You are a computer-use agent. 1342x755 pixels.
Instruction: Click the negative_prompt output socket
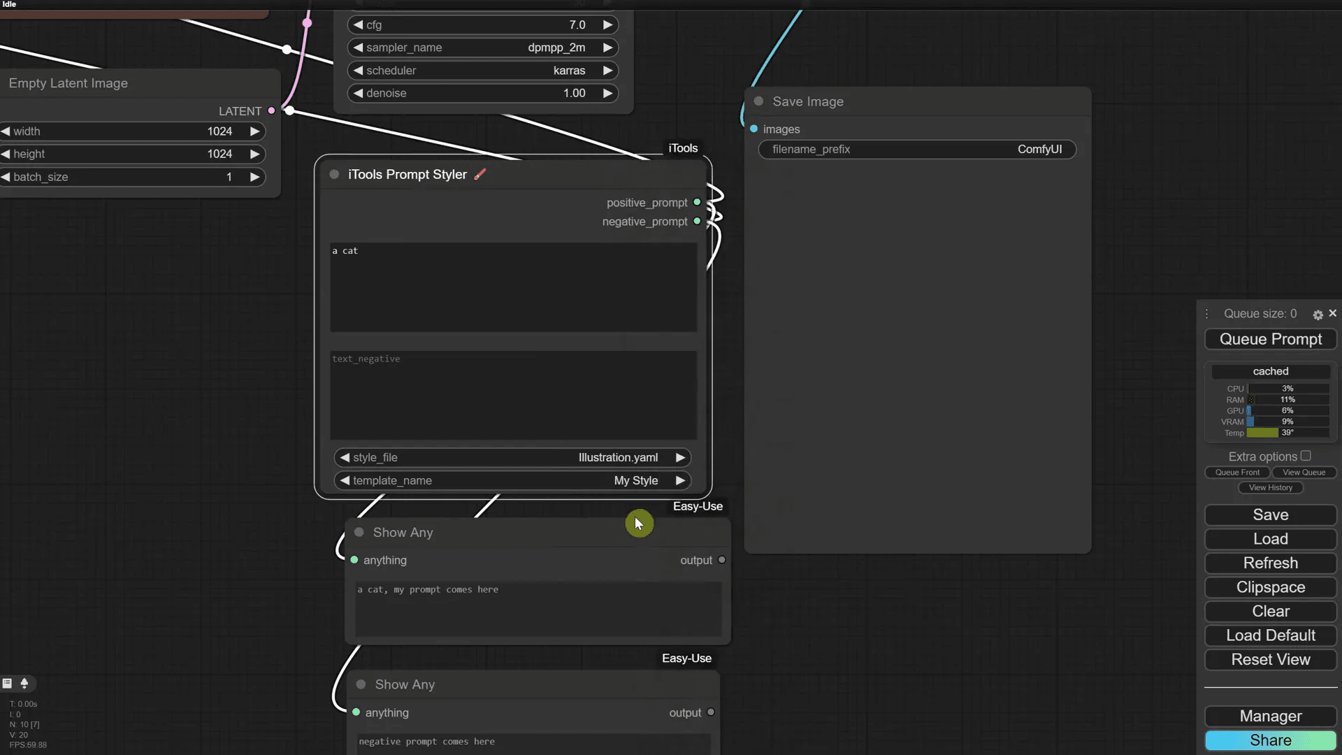click(697, 222)
